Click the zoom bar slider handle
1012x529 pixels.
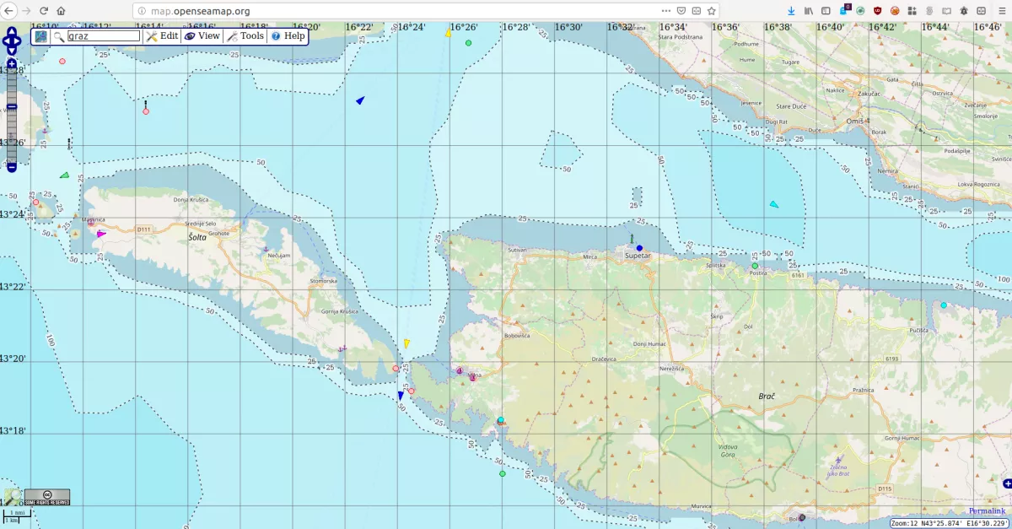[12, 106]
